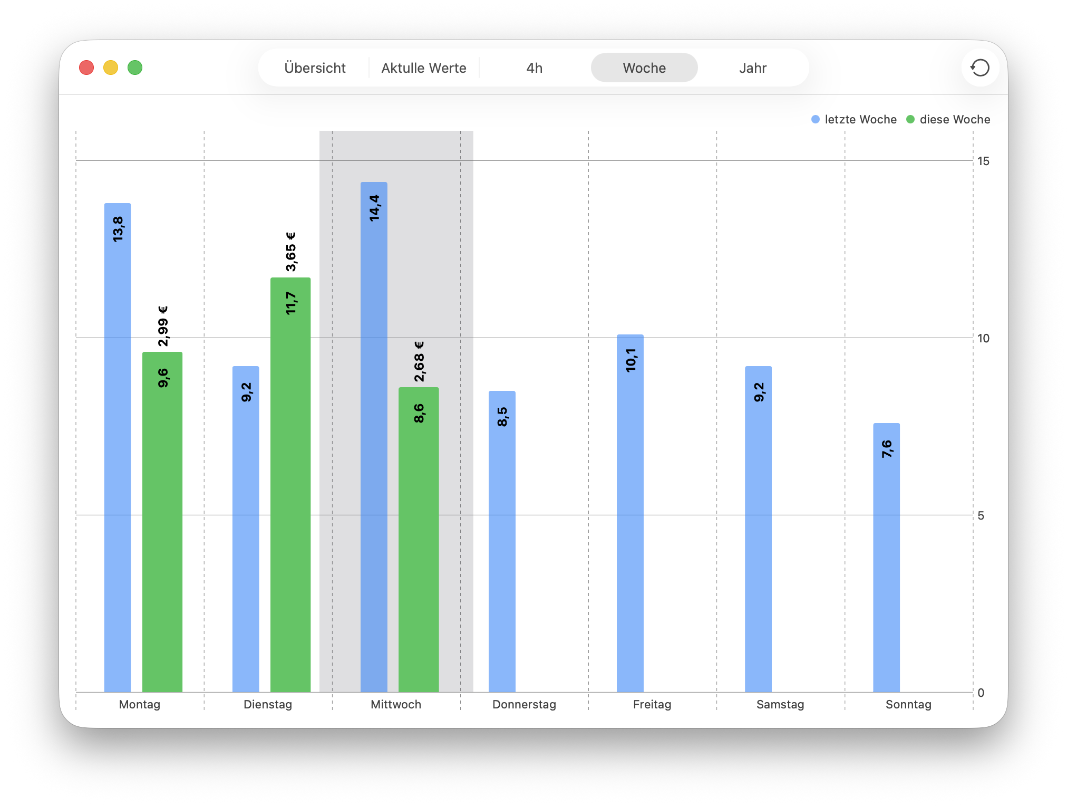The height and width of the screenshot is (806, 1067).
Task: Click Montag's green 9,6 bar
Action: [x=162, y=522]
